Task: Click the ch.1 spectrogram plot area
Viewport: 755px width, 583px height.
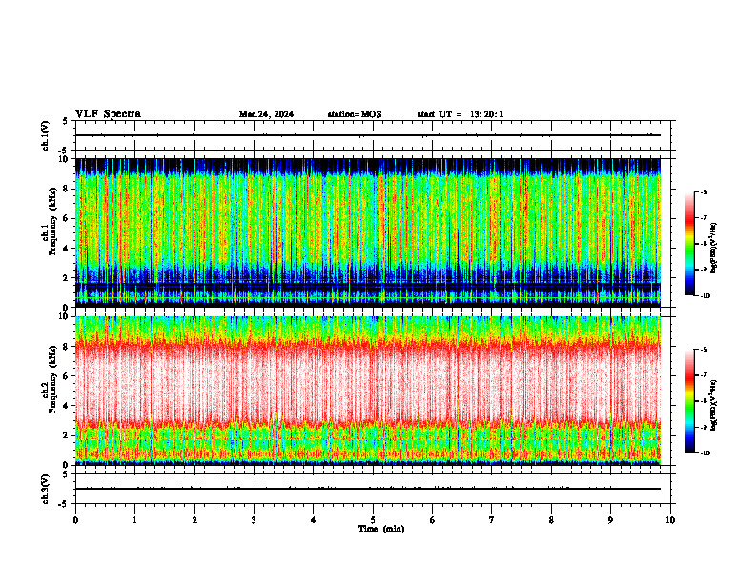Action: [368, 232]
